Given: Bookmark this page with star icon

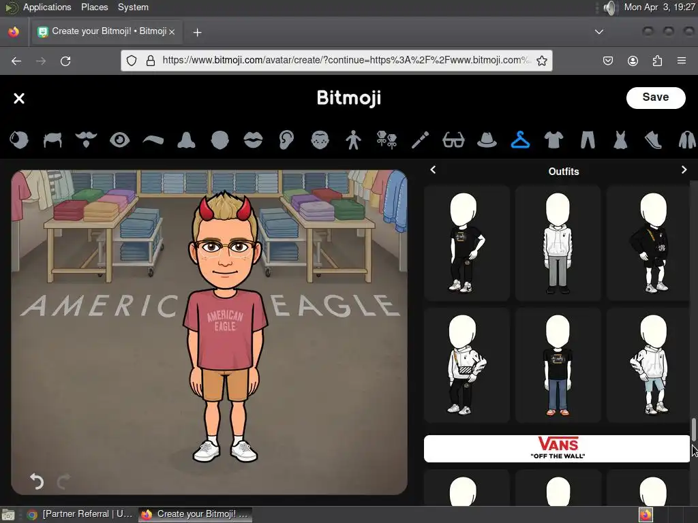Looking at the screenshot, I should point(542,61).
